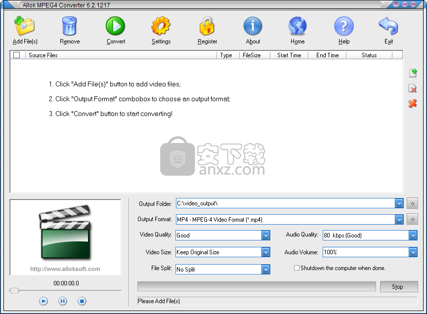Open the File Split dropdown

click(265, 270)
